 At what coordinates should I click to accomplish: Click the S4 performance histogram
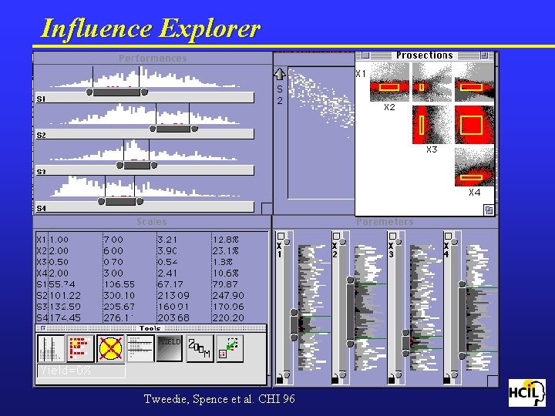coord(145,186)
